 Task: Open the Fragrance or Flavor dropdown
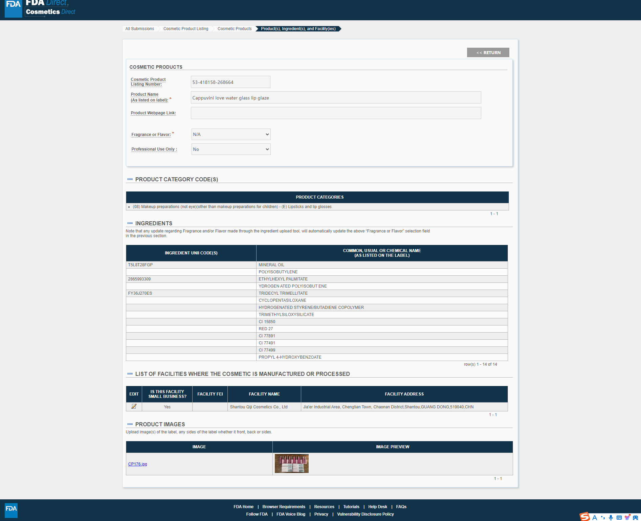[231, 134]
